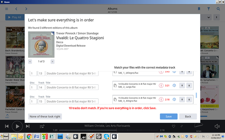Click the Le Quattro Stagioni cover art

(x=41, y=45)
